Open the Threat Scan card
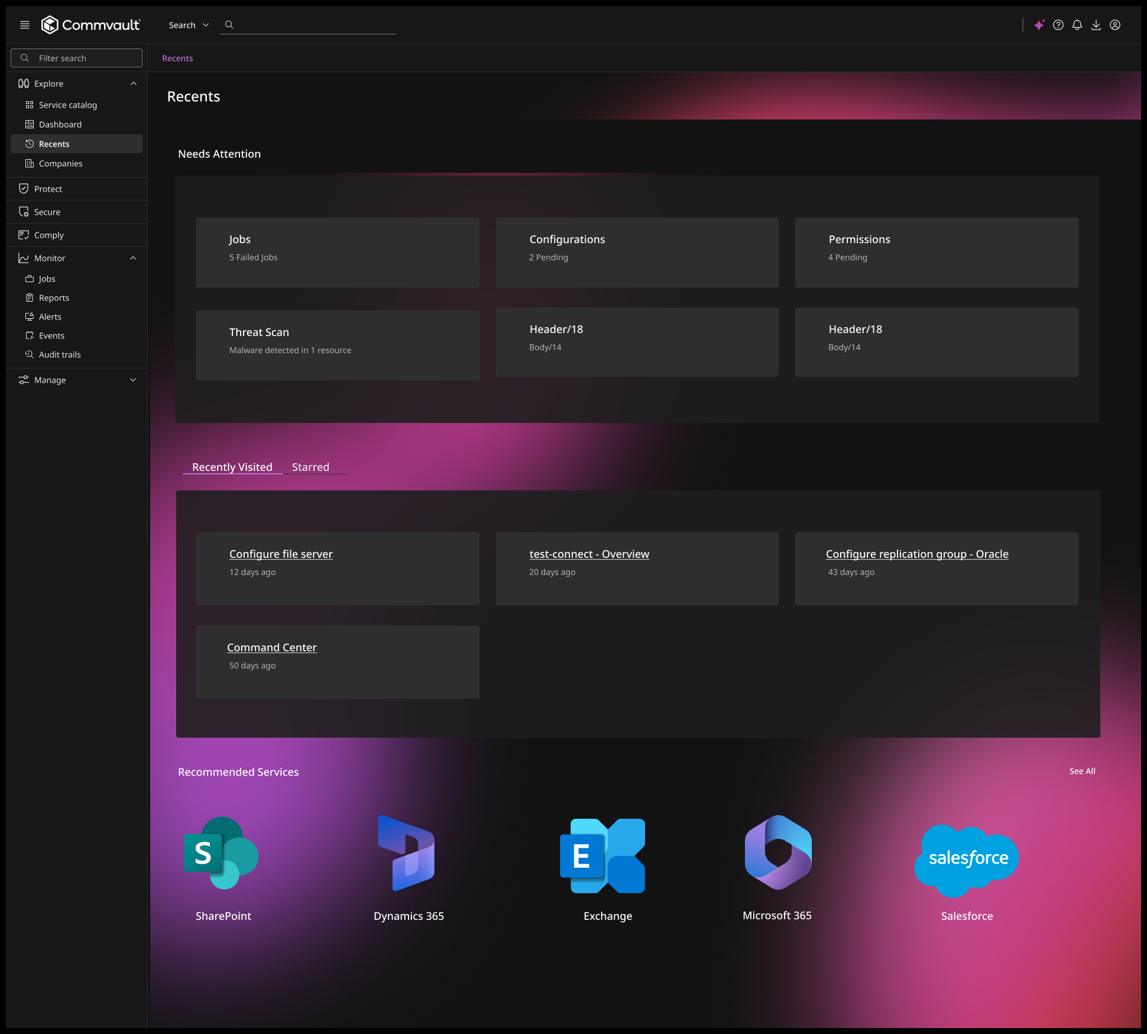The image size is (1147, 1034). point(338,345)
